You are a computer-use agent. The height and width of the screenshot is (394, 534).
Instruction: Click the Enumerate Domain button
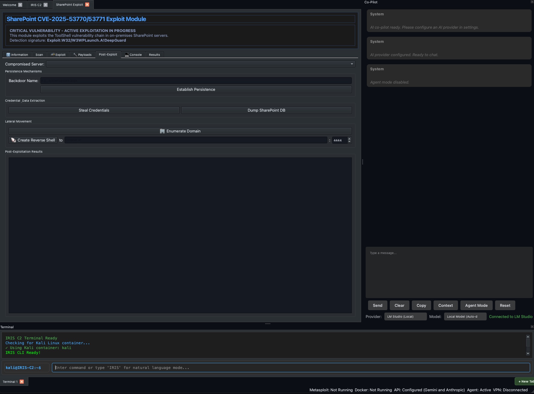[x=180, y=131]
